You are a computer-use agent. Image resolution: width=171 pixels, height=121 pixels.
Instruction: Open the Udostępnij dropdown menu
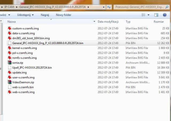25,15
